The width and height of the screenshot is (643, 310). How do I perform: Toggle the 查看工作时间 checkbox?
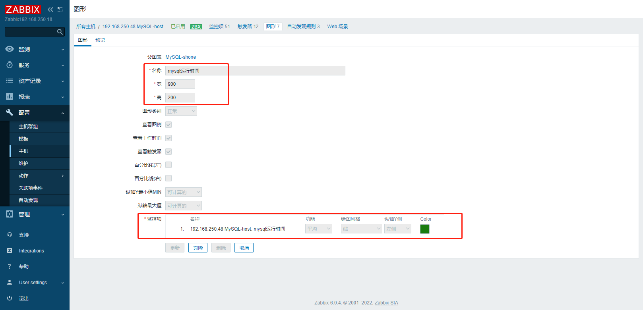pyautogui.click(x=168, y=138)
